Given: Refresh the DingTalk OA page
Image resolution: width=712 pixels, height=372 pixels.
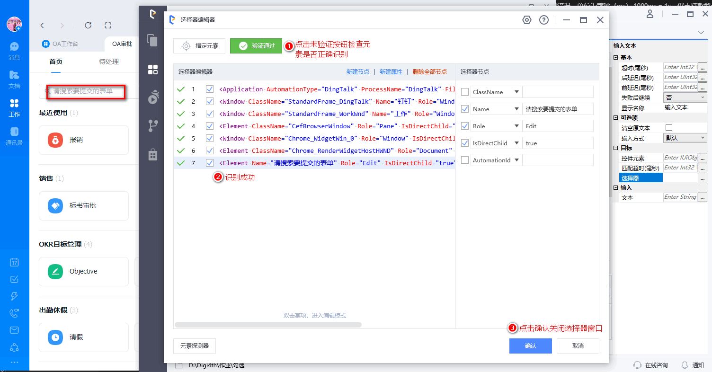Looking at the screenshot, I should 88,25.
